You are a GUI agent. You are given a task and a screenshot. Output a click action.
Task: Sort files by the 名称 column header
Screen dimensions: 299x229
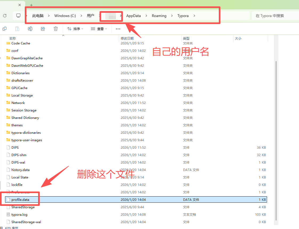click(x=12, y=38)
